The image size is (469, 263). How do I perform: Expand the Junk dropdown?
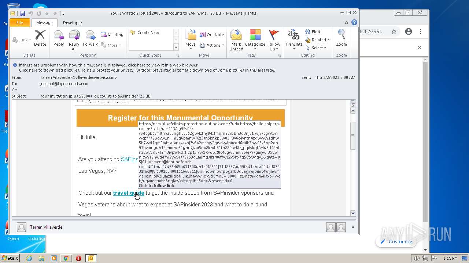(x=31, y=40)
